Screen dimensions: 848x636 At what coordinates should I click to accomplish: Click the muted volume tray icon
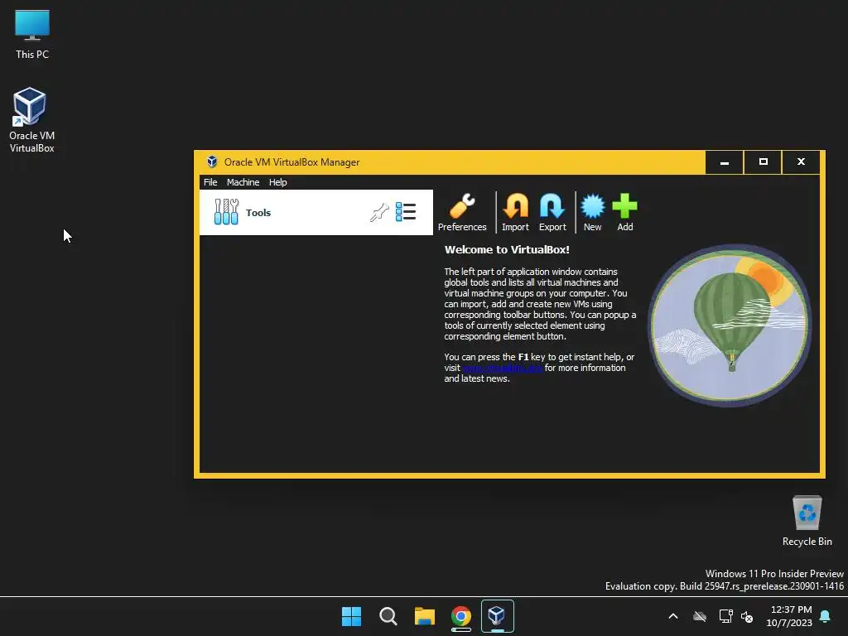pyautogui.click(x=747, y=616)
